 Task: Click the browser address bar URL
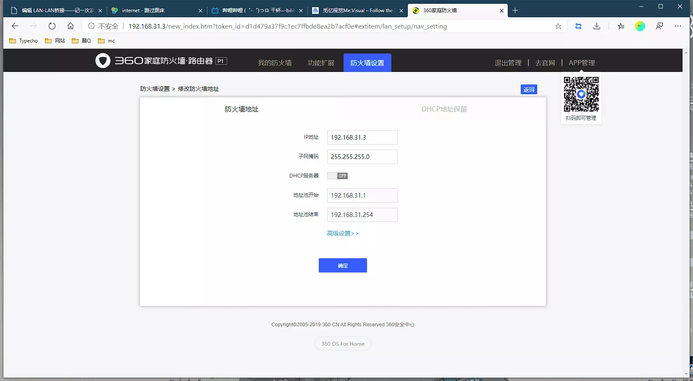pyautogui.click(x=288, y=26)
